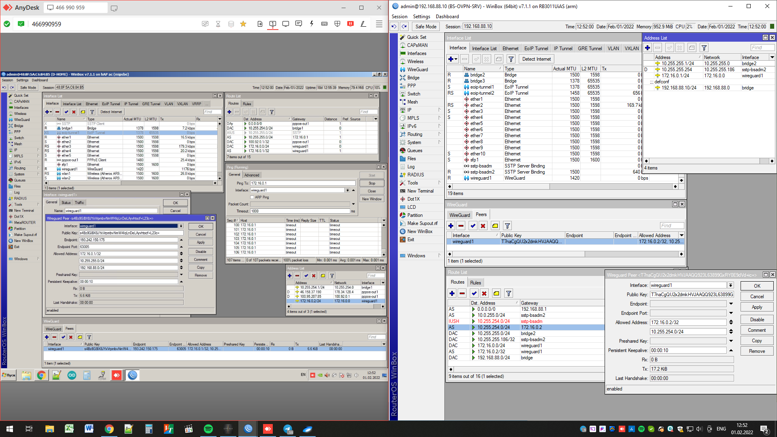Switch to Advanced tab in Ping window
Screen dimensions: 777x437
[x=252, y=175]
